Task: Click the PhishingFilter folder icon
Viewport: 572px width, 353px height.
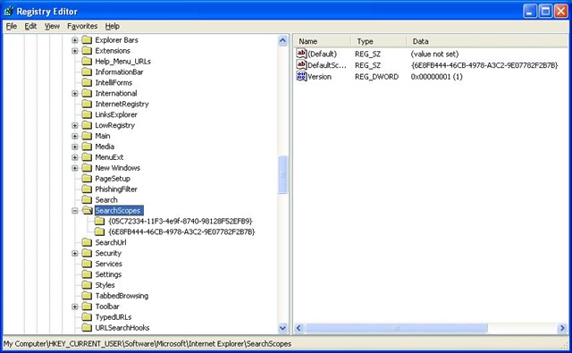Action: point(87,189)
